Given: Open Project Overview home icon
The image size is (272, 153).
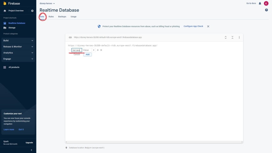Looking at the screenshot, I should 5,11.
